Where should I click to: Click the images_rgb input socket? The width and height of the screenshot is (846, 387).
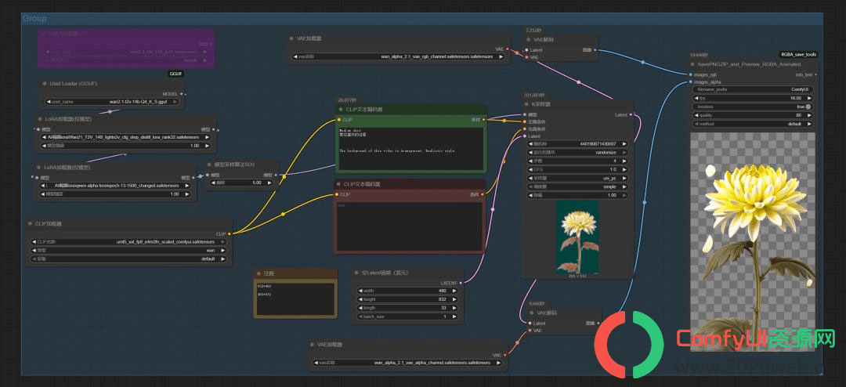691,74
